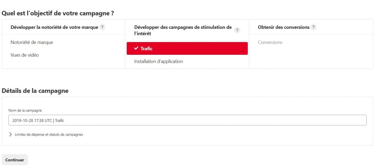Click the 'Continuer' button
This screenshot has height=168, width=375.
[15, 160]
